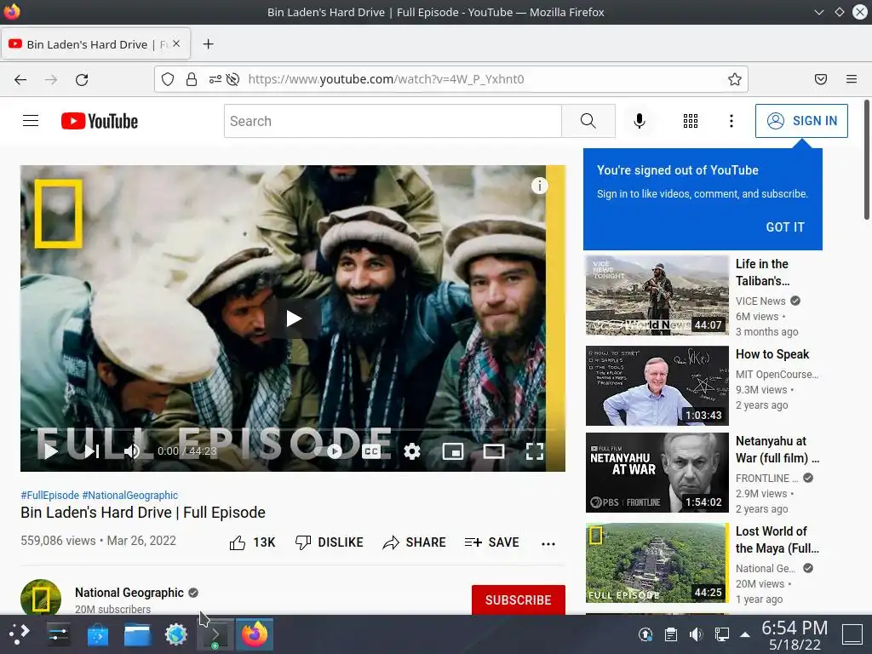Close the Bin Laden's Hard Drive tab
This screenshot has height=654, width=872.
point(176,43)
